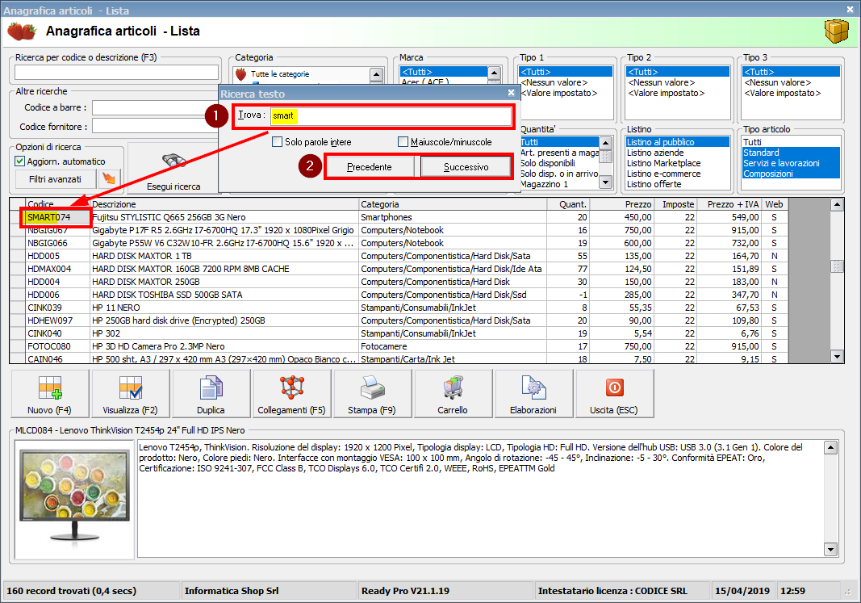
Task: Click down arrow of Quantita' list
Action: (605, 182)
